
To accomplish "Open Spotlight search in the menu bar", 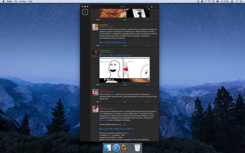I will click(x=237, y=2).
